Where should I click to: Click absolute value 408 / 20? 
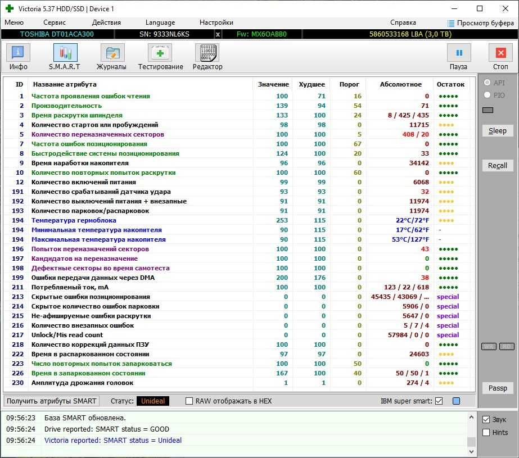(416, 134)
